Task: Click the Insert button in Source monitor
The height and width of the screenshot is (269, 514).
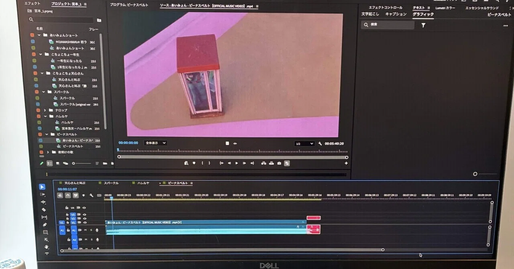Action: (x=264, y=163)
